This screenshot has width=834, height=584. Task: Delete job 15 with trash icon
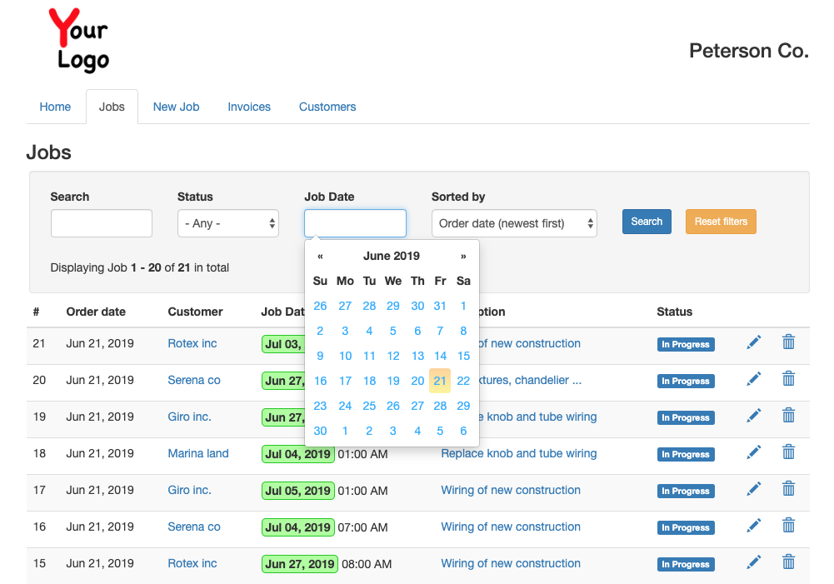pos(788,562)
